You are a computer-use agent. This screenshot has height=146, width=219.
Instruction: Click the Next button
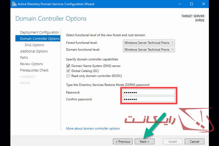(x=145, y=142)
